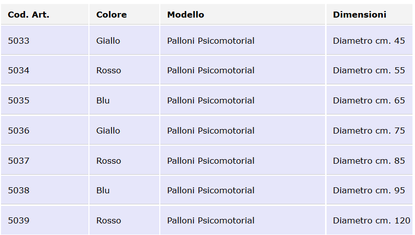415x235 pixels.
Task: Select article code 5034 cell
Action: 19,70
